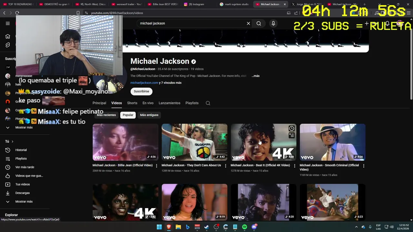413x232 pixels.
Task: Click the Suscribirse button
Action: (x=141, y=92)
